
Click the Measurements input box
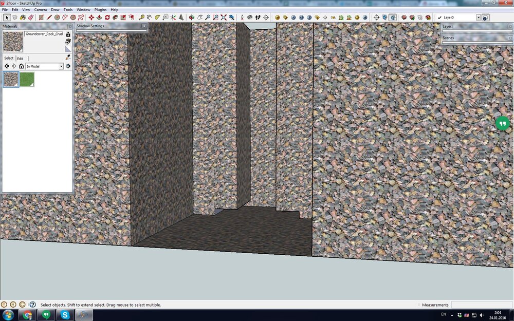tap(481, 305)
